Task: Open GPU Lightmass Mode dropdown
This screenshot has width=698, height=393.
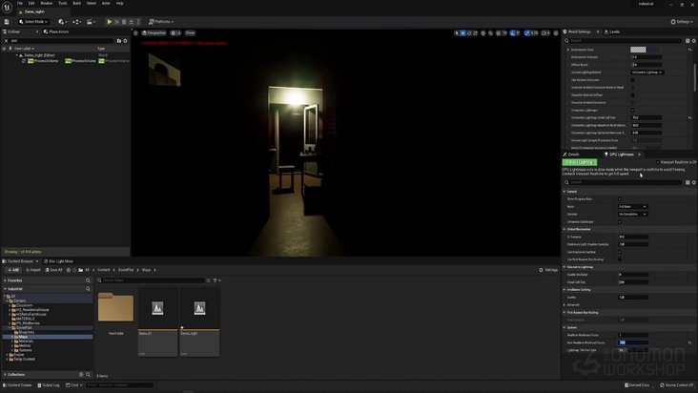Action: coord(632,206)
